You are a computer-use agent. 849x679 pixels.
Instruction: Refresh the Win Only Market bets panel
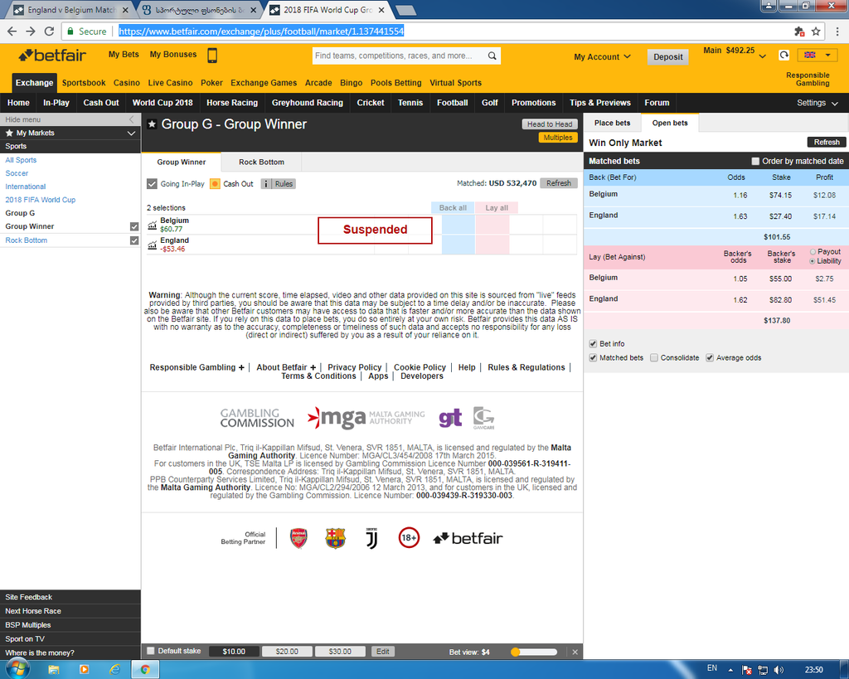pos(827,142)
